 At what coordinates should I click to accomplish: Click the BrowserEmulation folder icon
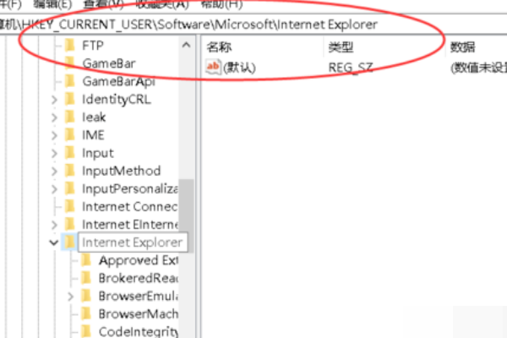coord(86,296)
